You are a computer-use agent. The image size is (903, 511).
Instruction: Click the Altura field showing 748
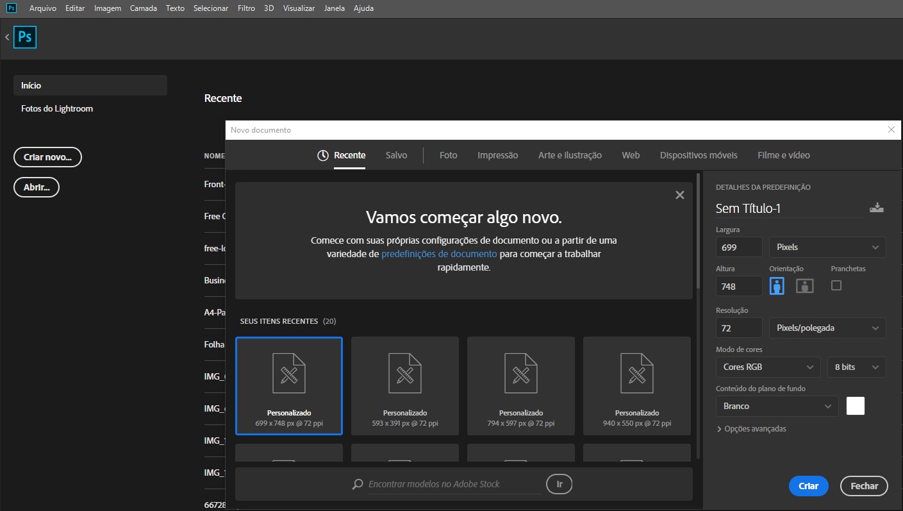[739, 286]
